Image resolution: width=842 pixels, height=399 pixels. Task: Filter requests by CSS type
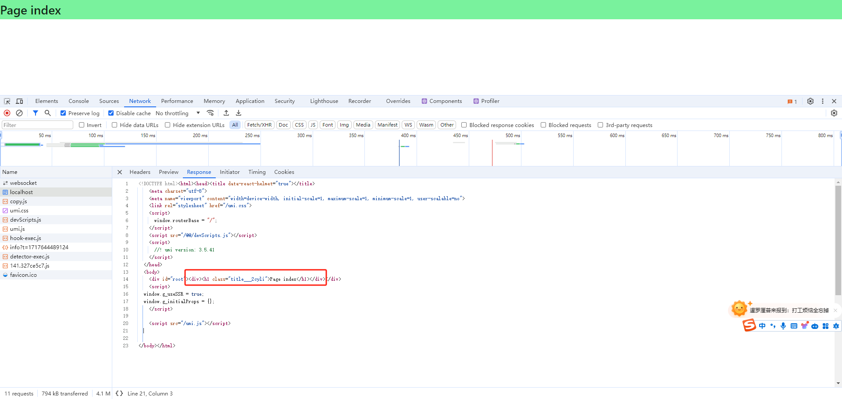299,125
